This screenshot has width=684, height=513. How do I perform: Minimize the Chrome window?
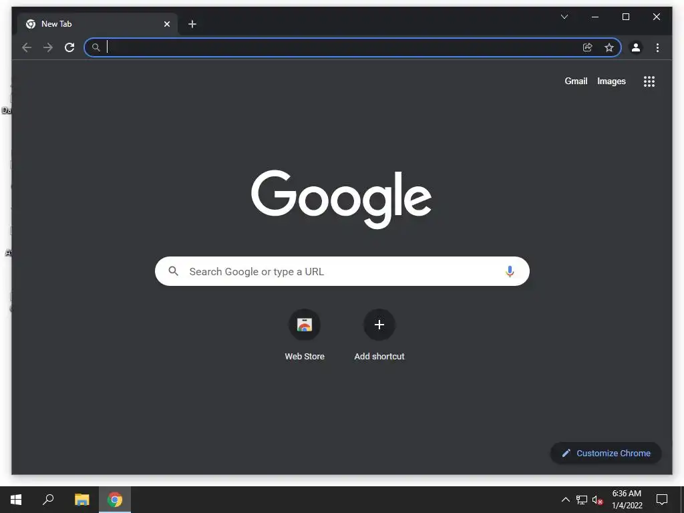coord(594,17)
